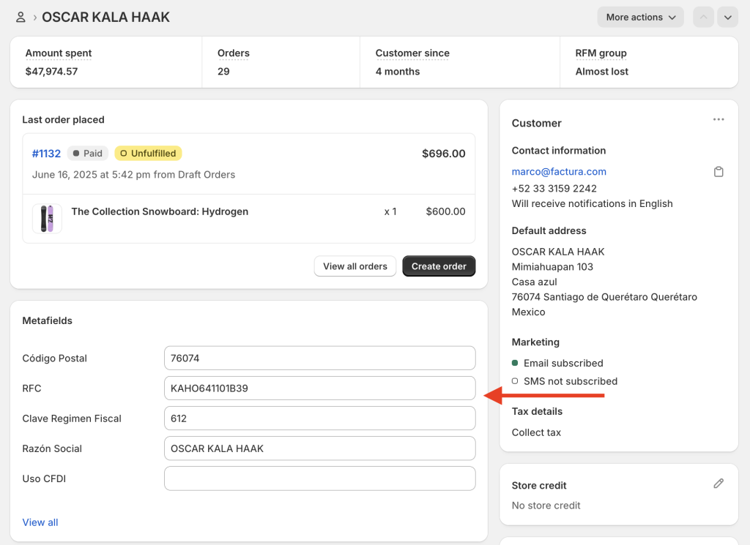Click the Almost lost RFM value

coord(602,71)
